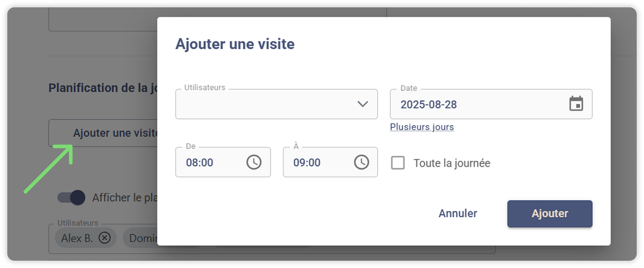Click the Ajouter une visite button behind dialog
Image resolution: width=644 pixels, height=268 pixels.
(111, 133)
